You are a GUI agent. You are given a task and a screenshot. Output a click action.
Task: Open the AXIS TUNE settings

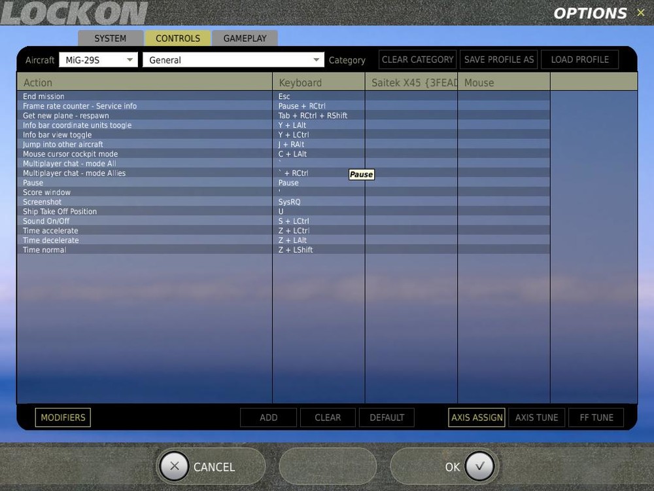tap(536, 417)
